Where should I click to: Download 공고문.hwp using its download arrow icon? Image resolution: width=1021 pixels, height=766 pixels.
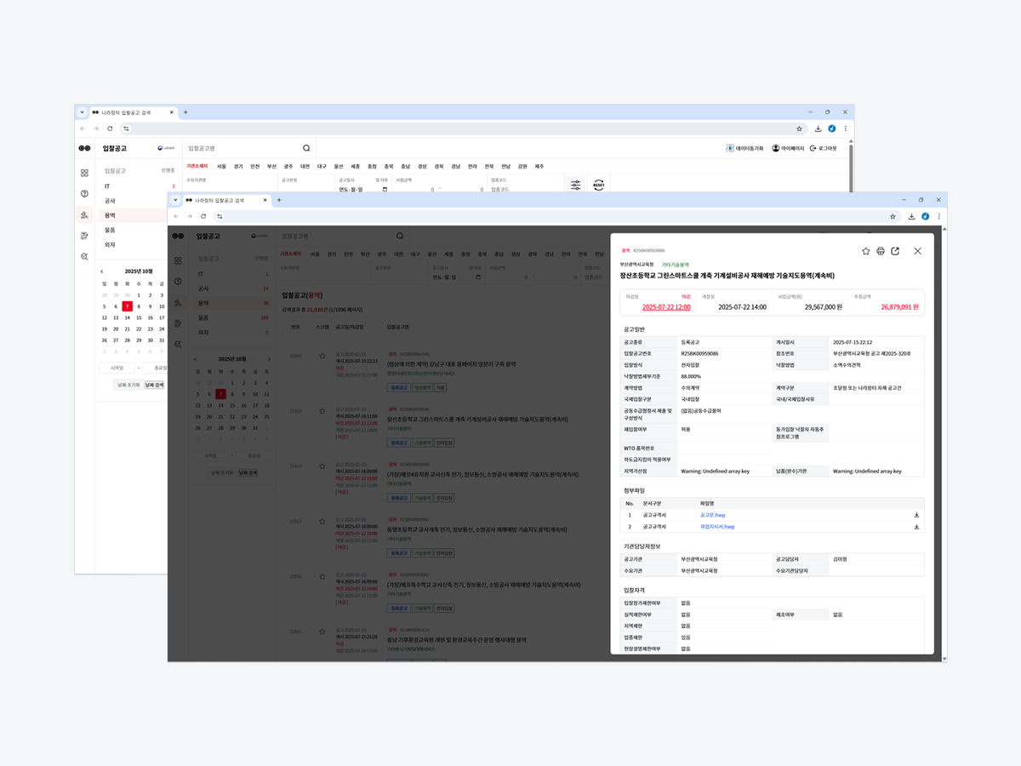[x=916, y=515]
